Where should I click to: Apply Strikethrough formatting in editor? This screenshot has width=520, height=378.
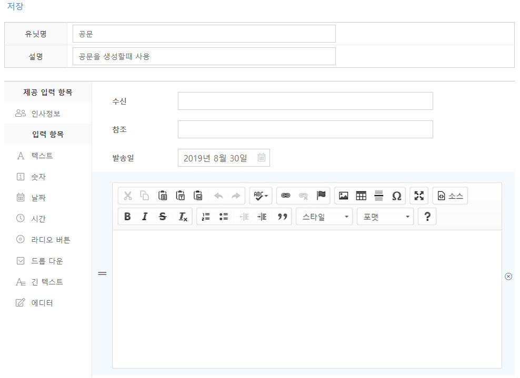point(163,217)
